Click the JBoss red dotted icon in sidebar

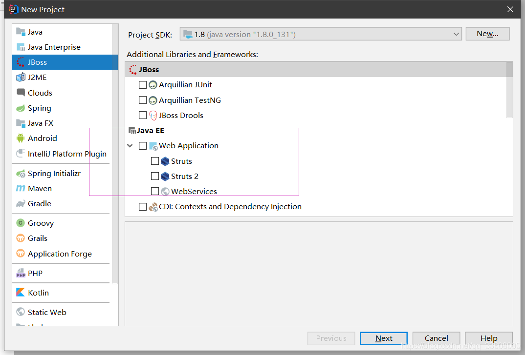[x=21, y=62]
